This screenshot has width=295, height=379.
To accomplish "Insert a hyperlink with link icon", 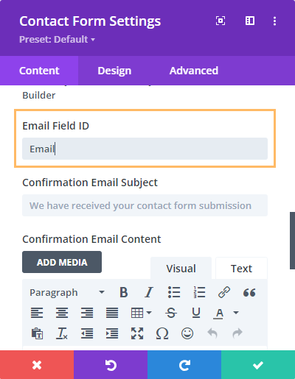I will [224, 292].
